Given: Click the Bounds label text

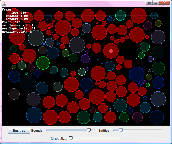Looking at the screenshot, I should (x=37, y=131).
